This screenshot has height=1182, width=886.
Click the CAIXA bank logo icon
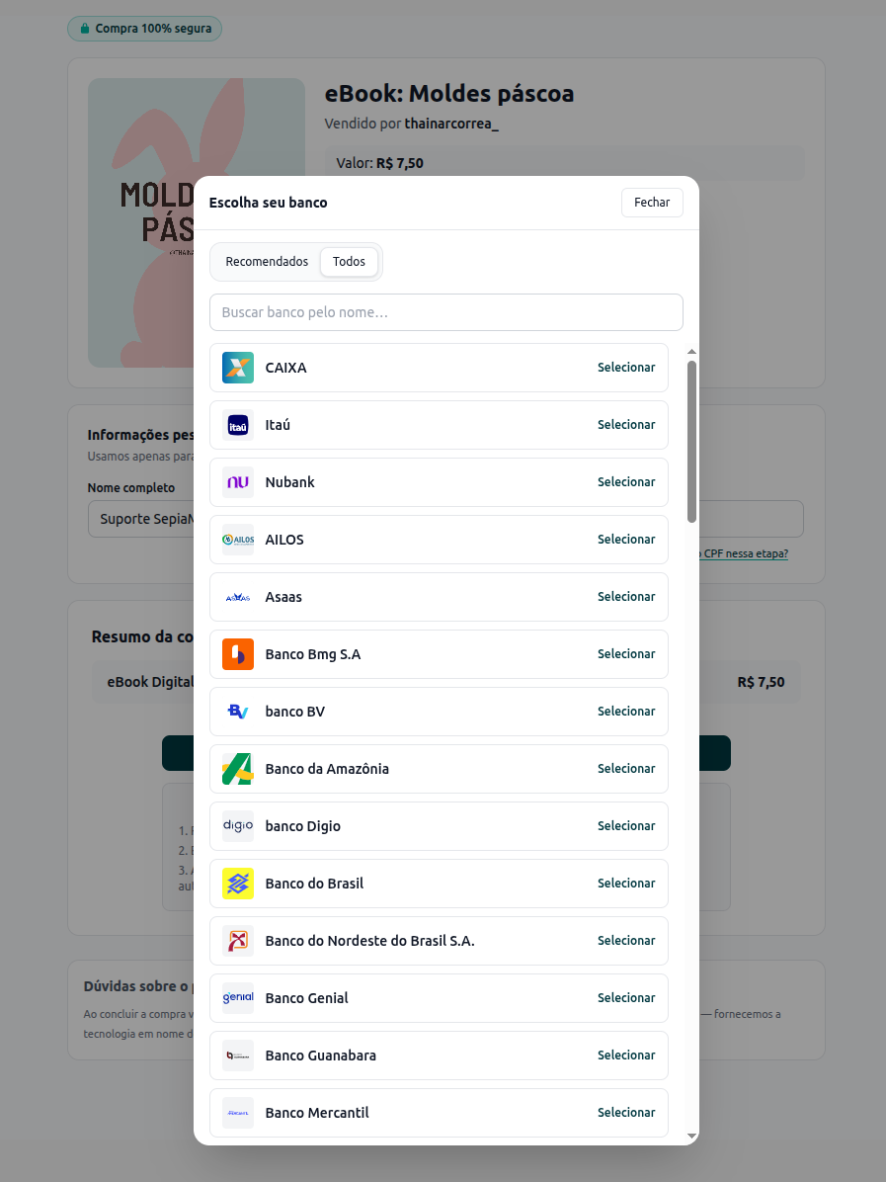(238, 368)
